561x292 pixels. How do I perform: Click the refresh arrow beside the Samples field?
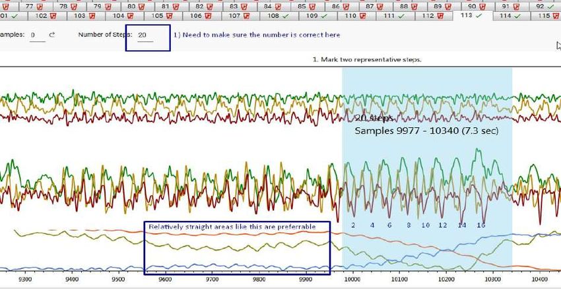click(52, 34)
